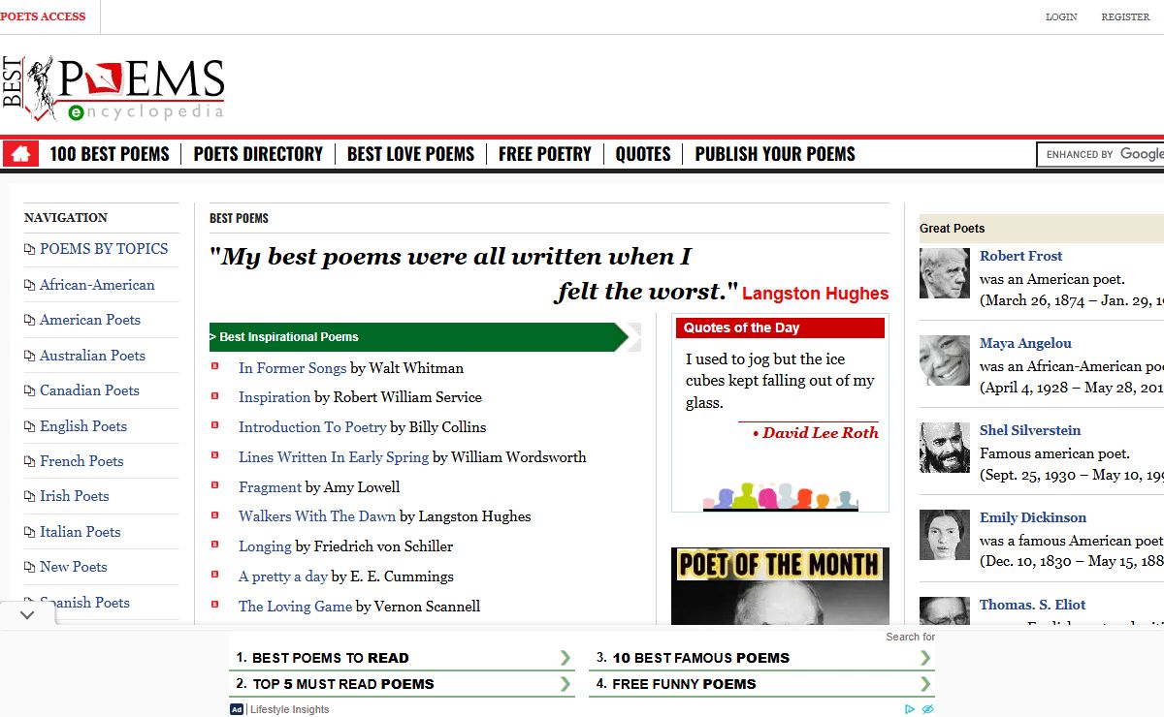Click David Lee Roth quote author
1164x717 pixels.
(x=820, y=433)
